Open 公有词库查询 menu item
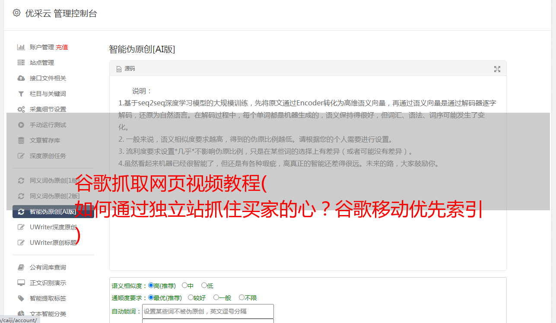 click(x=48, y=267)
